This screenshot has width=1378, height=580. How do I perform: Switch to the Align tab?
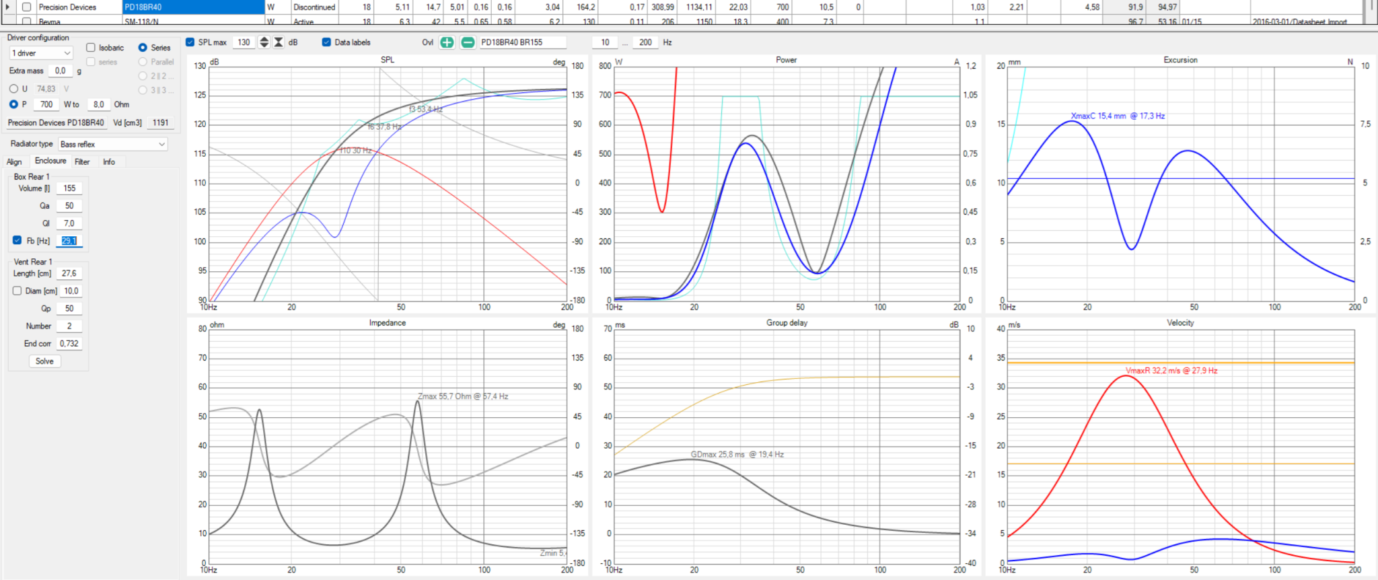pos(14,161)
